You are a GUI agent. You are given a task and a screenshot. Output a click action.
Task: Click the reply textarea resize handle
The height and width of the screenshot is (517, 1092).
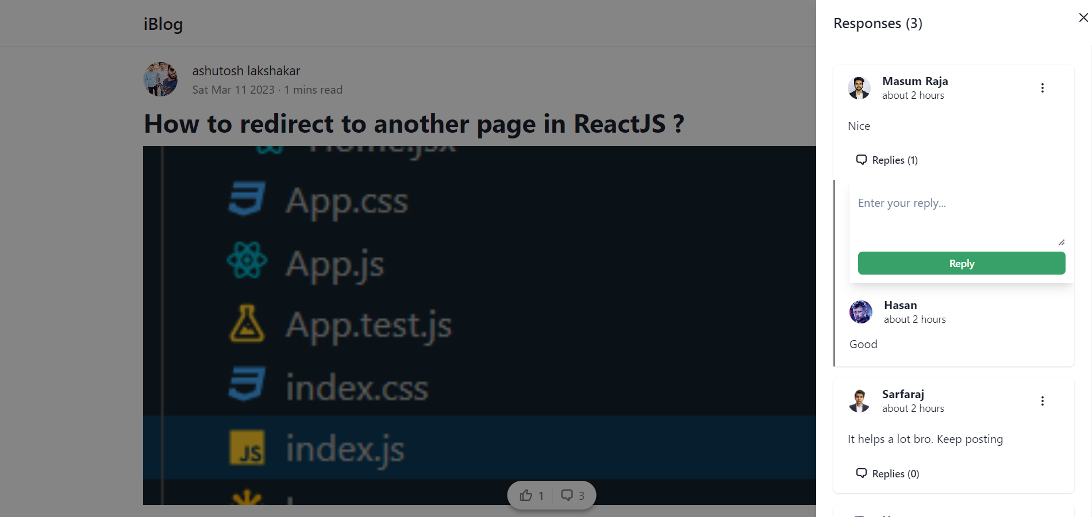pos(1062,242)
